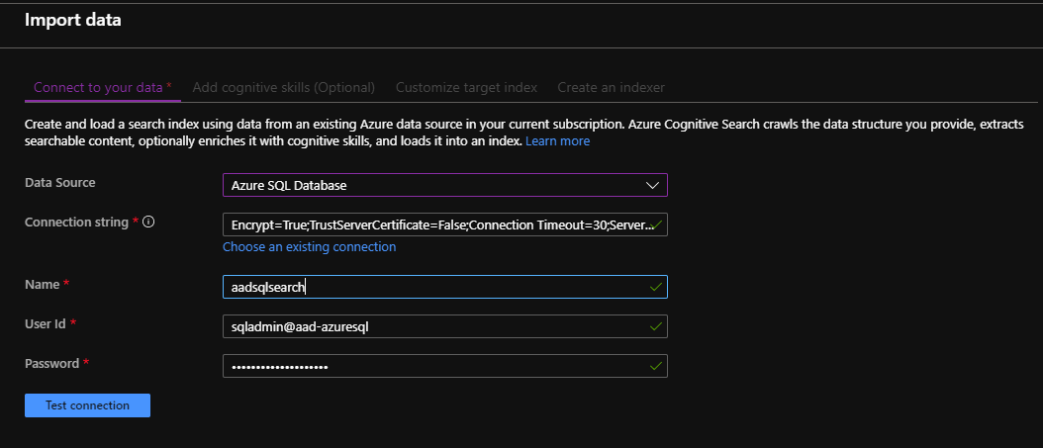Viewport: 1043px width, 448px height.
Task: Click the green checkmark in User Id field
Action: point(656,326)
